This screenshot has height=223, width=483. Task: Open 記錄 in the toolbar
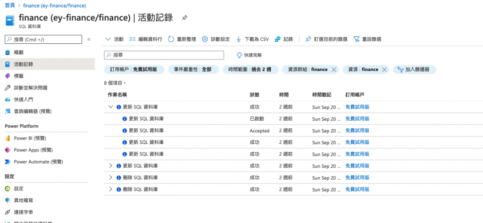[283, 39]
